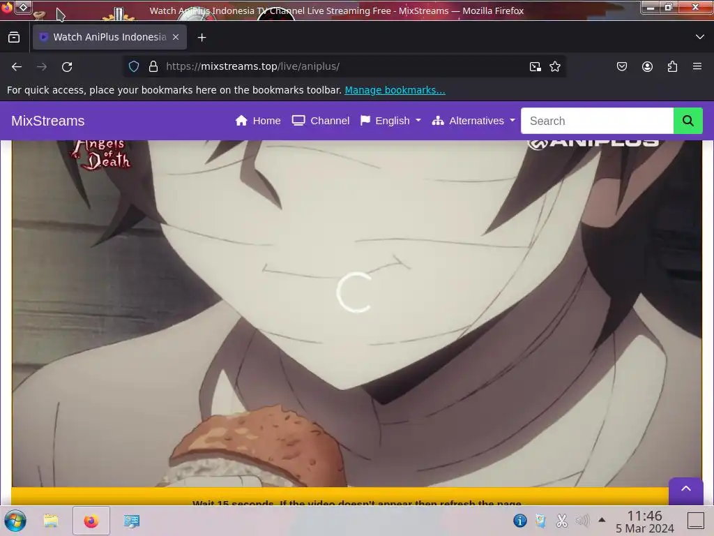Open the clock showing 11:46
This screenshot has height=536, width=714.
coord(644,521)
